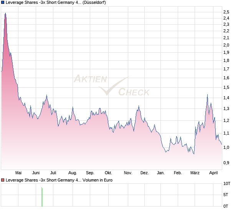Select the 'Aug.' label on time axis
Image resolution: width=238 pixels, height=210 pixels.
pos(73,173)
